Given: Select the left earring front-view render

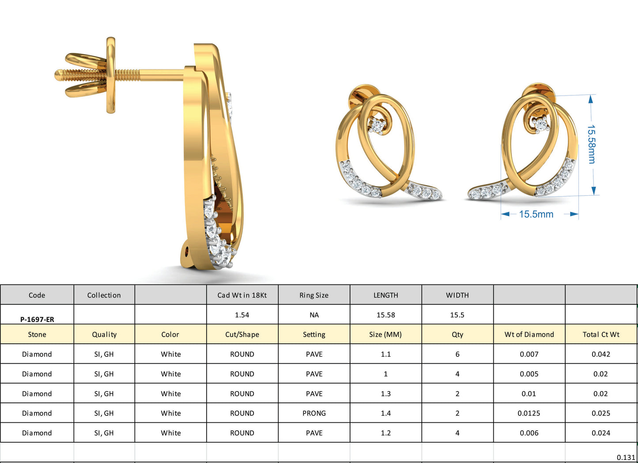Looking at the screenshot, I should tap(389, 142).
